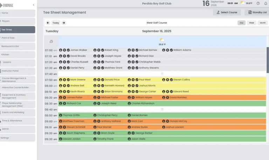
Task: Switch to the Month view
Action: click(x=262, y=23)
